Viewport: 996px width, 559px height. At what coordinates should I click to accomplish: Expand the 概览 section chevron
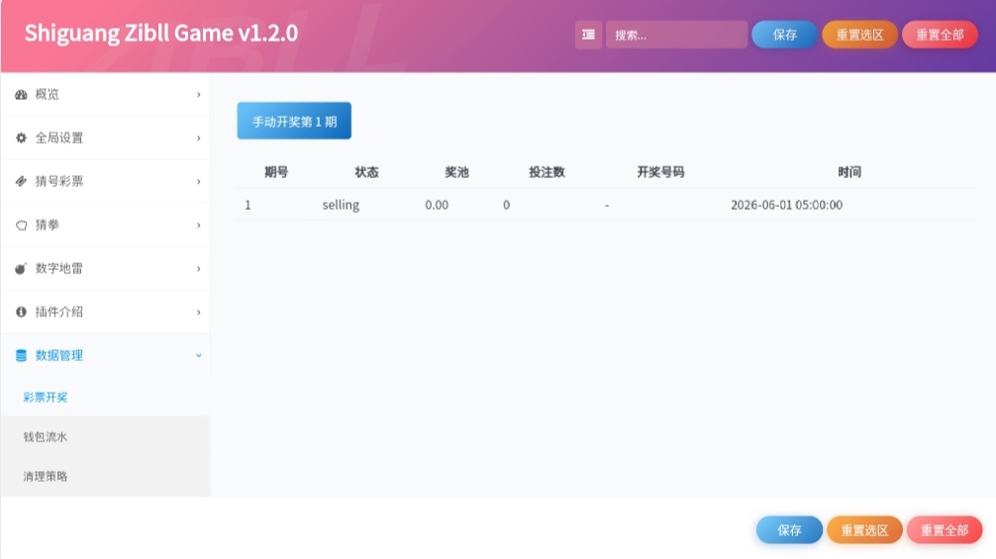tap(199, 95)
